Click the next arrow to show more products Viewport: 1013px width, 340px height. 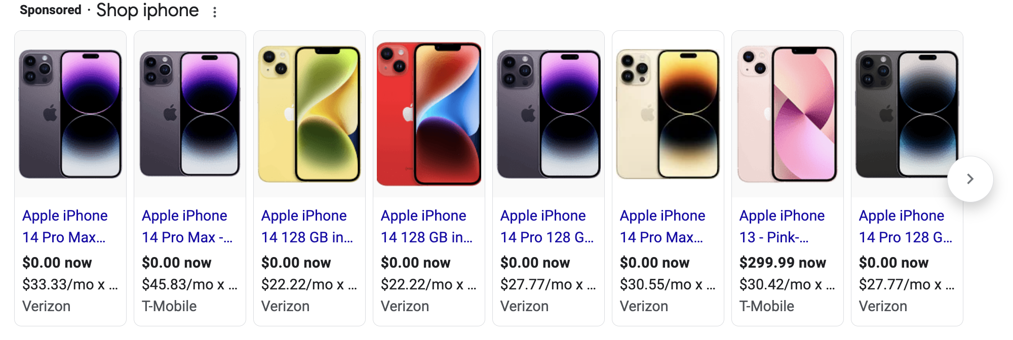pyautogui.click(x=970, y=179)
